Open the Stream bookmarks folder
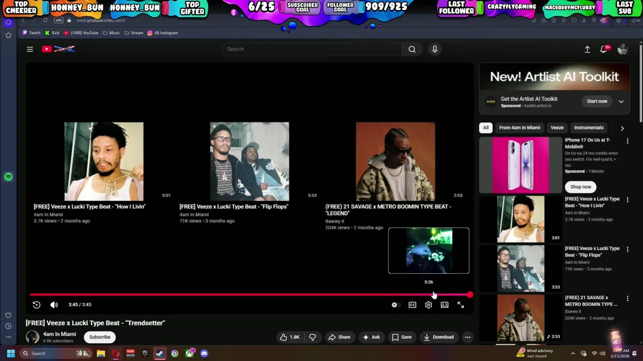The width and height of the screenshot is (643, 361). (x=133, y=33)
